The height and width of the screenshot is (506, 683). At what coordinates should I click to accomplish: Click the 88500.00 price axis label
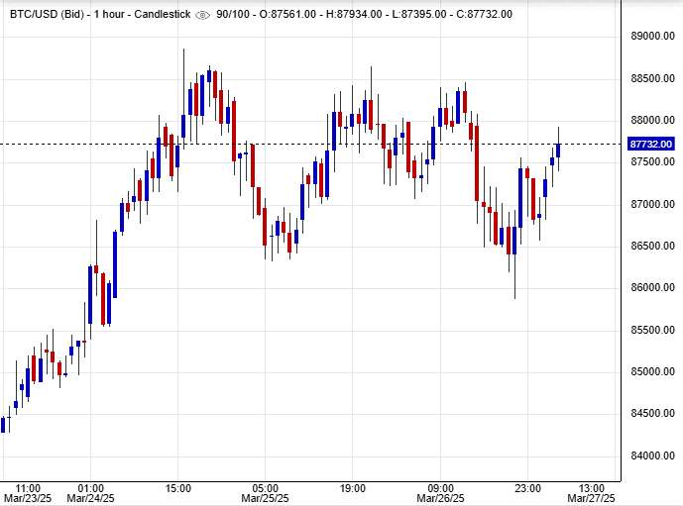652,79
